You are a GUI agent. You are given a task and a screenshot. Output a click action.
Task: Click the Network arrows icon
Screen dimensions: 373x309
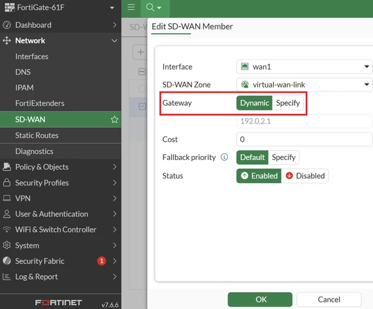[x=7, y=41]
